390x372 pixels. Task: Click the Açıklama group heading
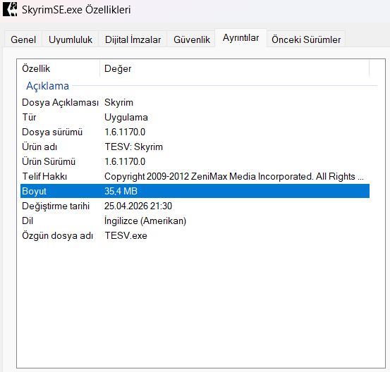coord(47,86)
